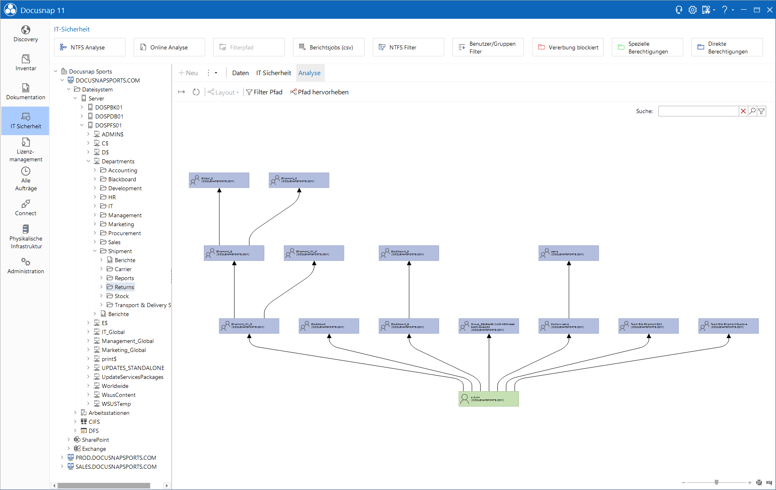
Task: Open settings gear in title bar
Action: coord(692,10)
